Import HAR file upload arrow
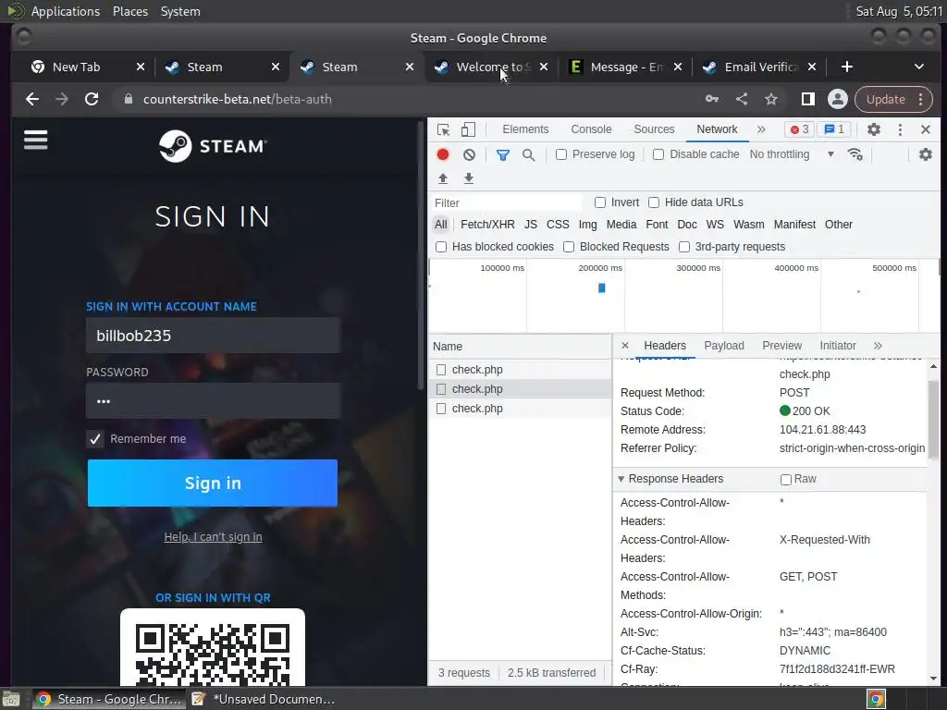Screen dimensions: 947x710 pos(443,178)
